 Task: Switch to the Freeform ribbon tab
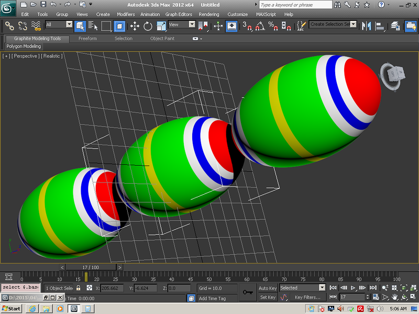(87, 38)
